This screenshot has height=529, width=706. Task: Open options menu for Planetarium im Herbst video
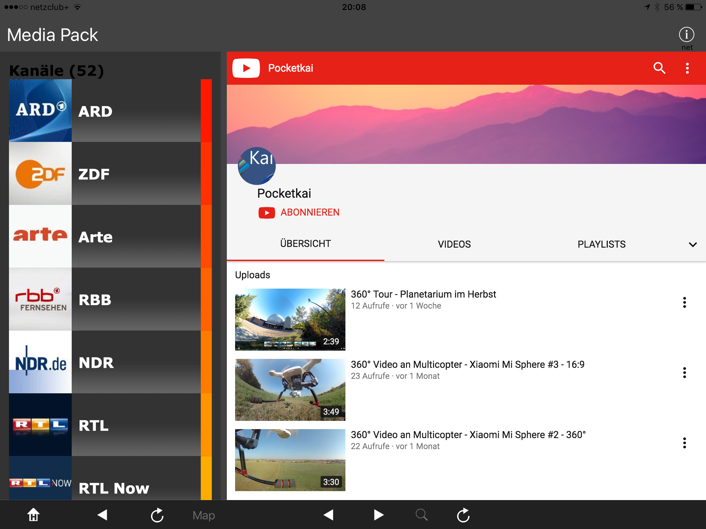[x=685, y=302]
